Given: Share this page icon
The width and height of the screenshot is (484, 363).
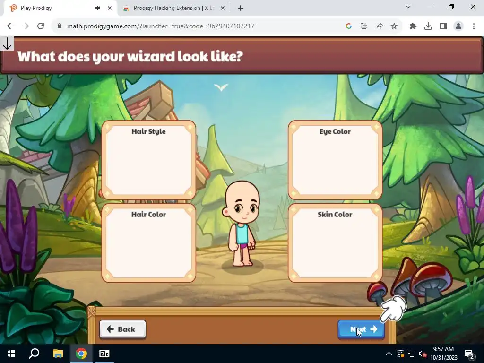Looking at the screenshot, I should click(x=379, y=26).
